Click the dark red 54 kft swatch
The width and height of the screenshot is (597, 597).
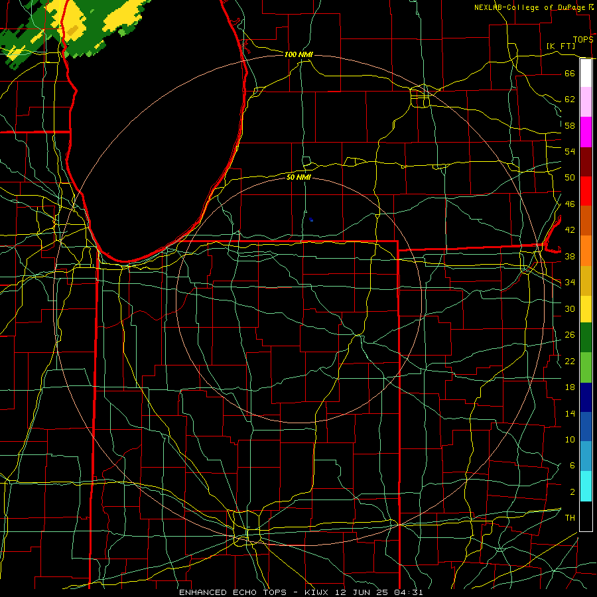[x=586, y=162]
